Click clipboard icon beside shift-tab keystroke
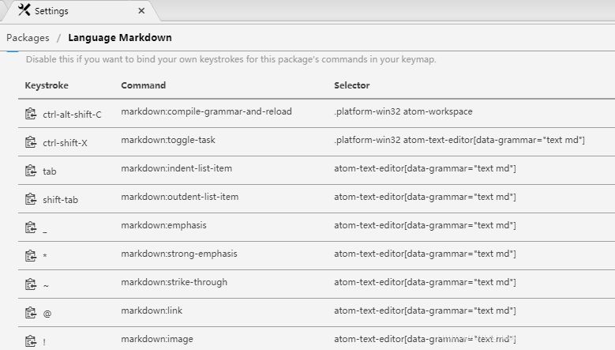Screen dimensions: 615x350 click(31, 199)
